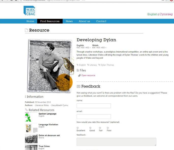Click the Dulce et decorum est thumbnail
This screenshot has height=150, width=174.
tap(31, 139)
